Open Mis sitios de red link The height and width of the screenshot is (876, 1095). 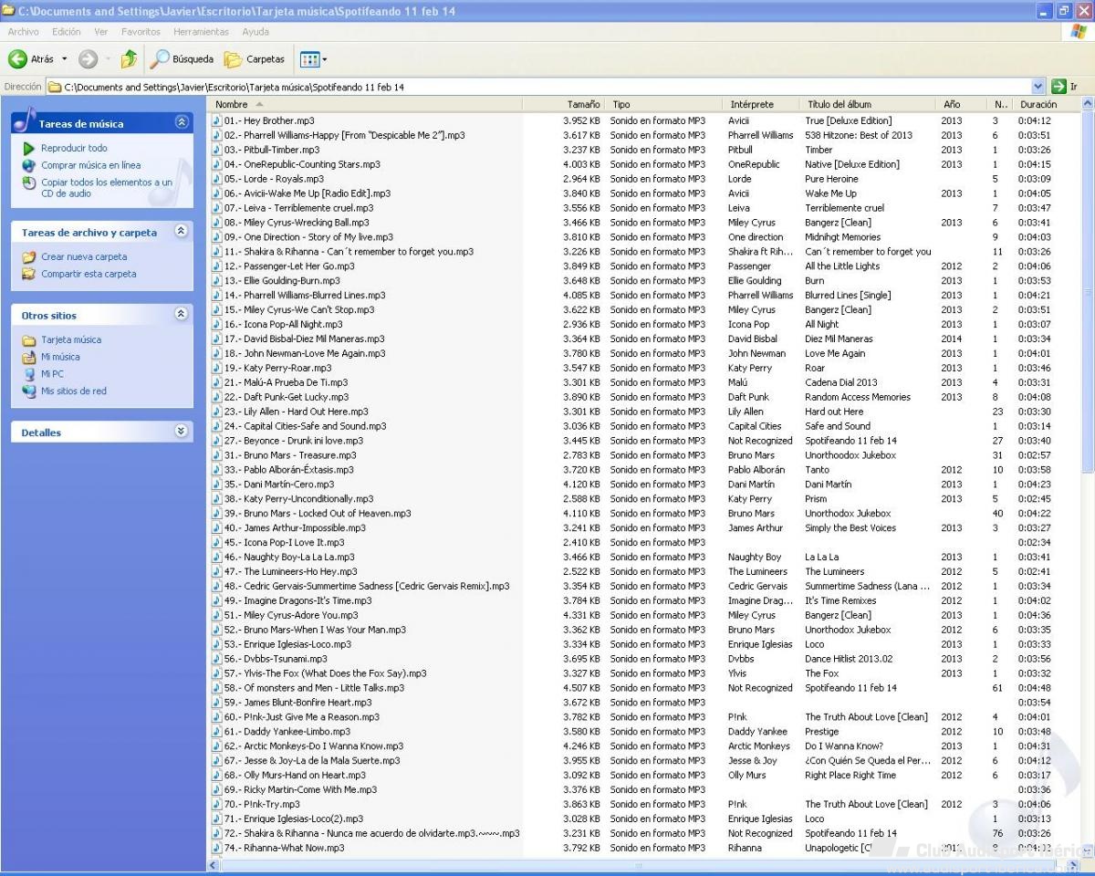(x=74, y=391)
